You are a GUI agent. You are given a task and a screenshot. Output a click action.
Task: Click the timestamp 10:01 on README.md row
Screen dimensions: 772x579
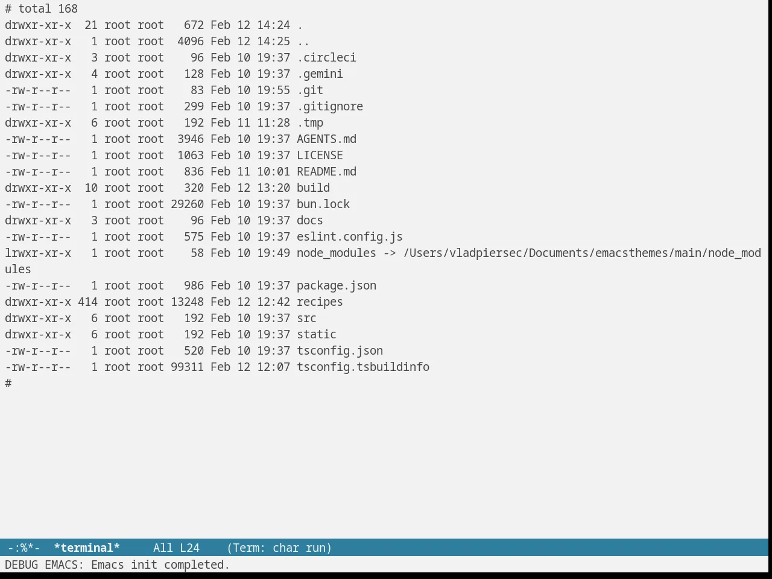273,171
